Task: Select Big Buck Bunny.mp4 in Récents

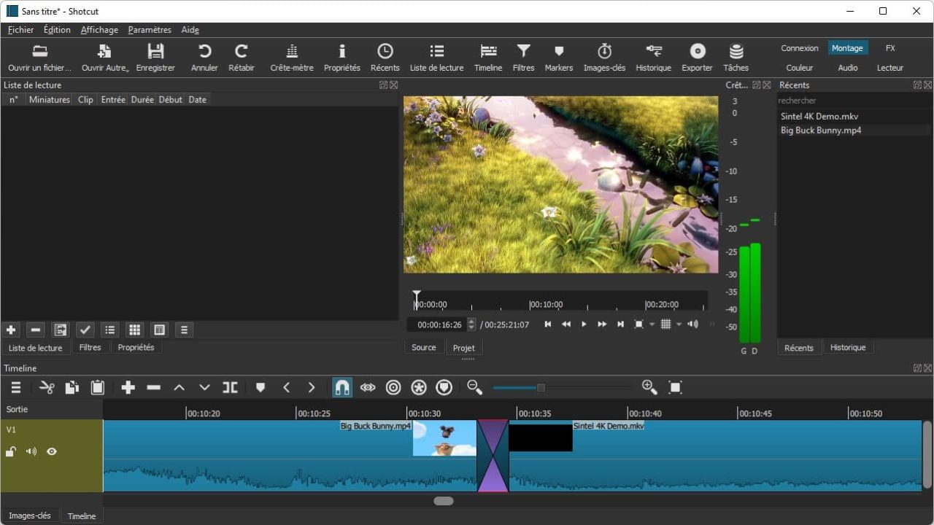Action: coord(821,131)
